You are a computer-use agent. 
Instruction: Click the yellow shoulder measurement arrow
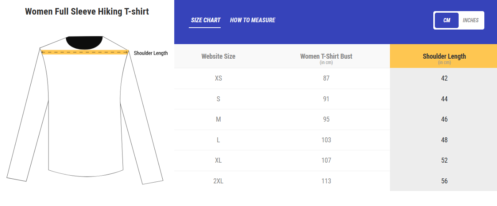point(84,52)
